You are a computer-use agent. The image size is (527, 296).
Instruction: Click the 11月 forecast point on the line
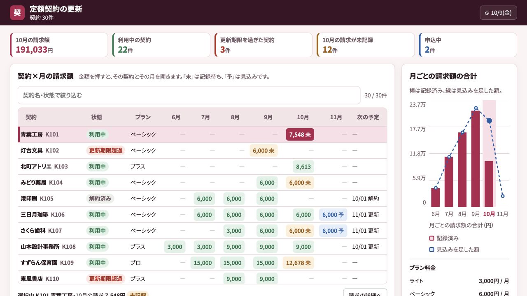[503, 196]
